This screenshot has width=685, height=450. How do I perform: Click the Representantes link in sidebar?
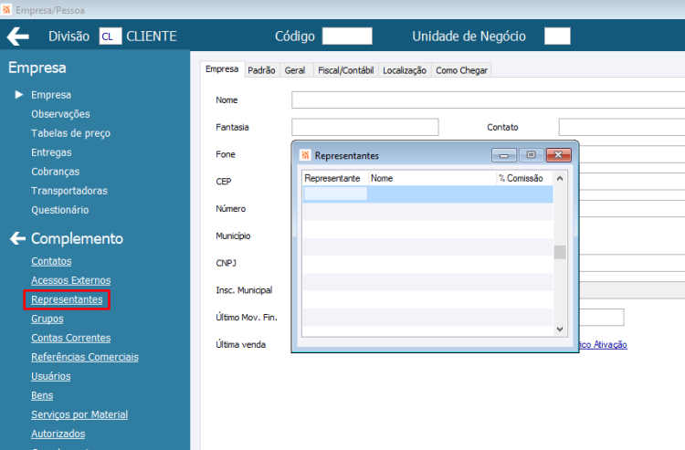pyautogui.click(x=67, y=299)
